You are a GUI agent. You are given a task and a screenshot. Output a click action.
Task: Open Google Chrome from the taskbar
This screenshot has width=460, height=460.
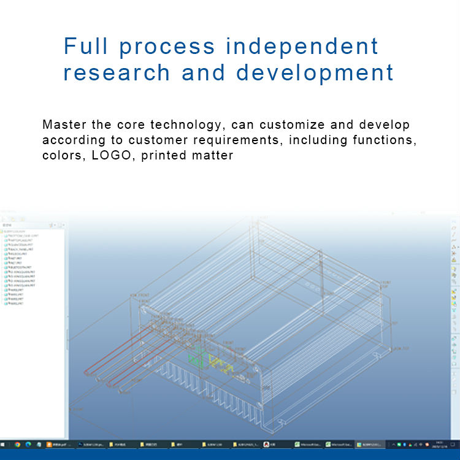click(17, 444)
